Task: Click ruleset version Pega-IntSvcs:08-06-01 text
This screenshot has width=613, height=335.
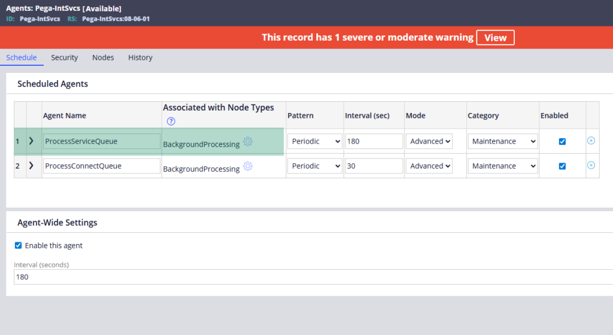Action: (116, 19)
